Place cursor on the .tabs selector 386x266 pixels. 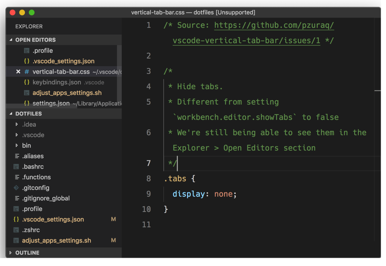175,178
